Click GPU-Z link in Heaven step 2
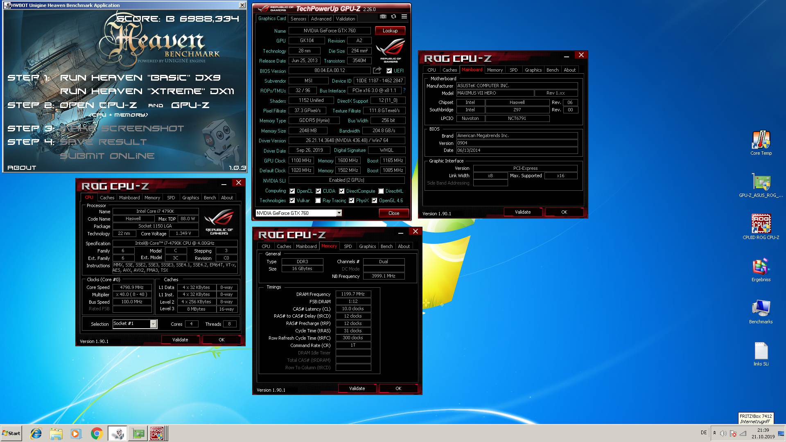 coord(190,105)
